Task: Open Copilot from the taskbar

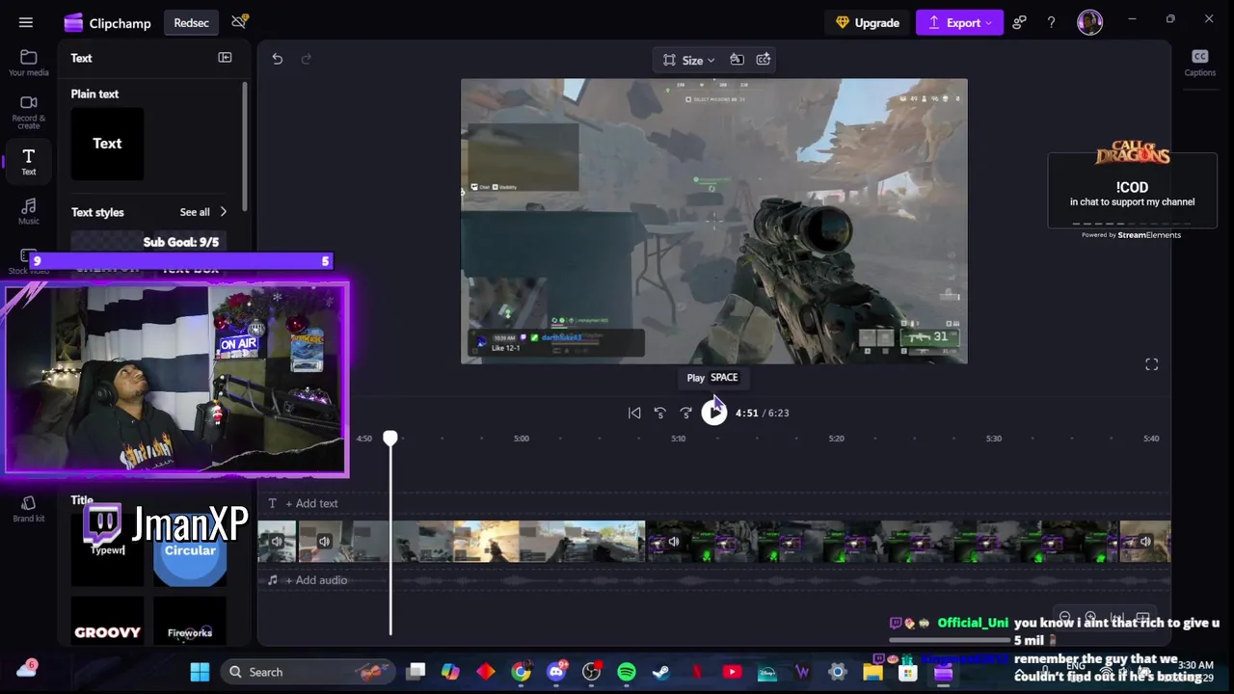Action: coord(450,672)
